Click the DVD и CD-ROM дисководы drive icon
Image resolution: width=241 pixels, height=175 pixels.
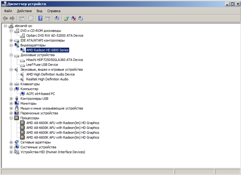[17, 31]
